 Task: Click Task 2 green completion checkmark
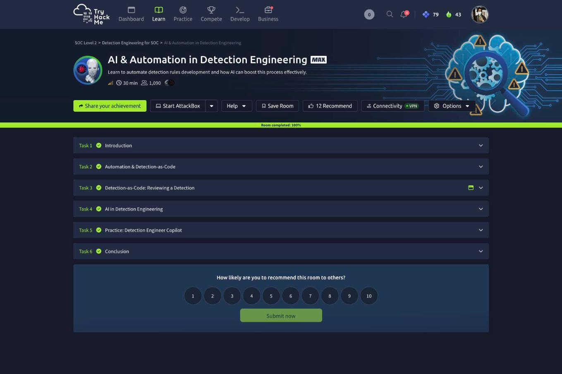click(x=99, y=166)
